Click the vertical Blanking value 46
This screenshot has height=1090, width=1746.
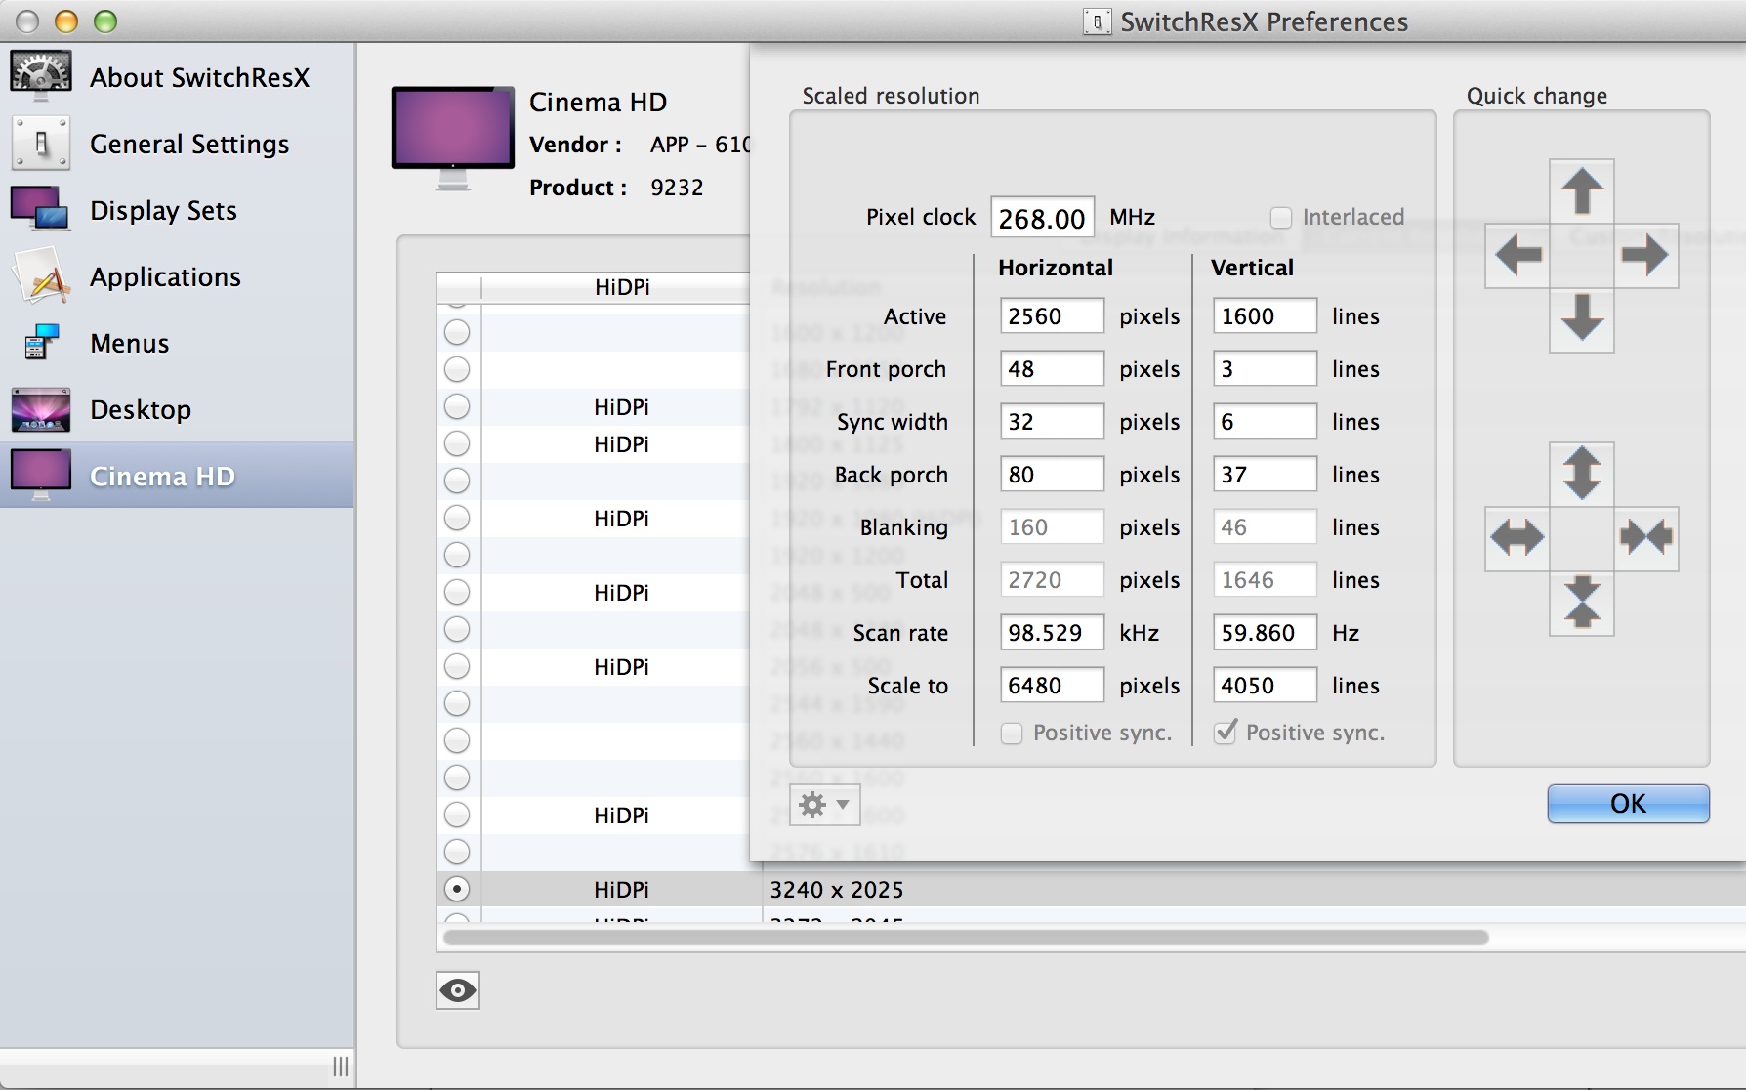(1265, 526)
